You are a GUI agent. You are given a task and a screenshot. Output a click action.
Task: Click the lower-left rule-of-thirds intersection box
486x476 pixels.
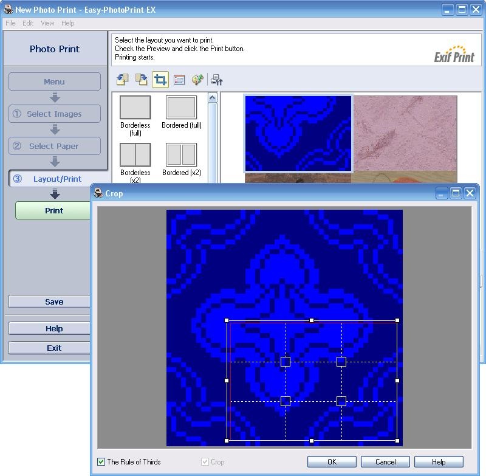click(286, 401)
